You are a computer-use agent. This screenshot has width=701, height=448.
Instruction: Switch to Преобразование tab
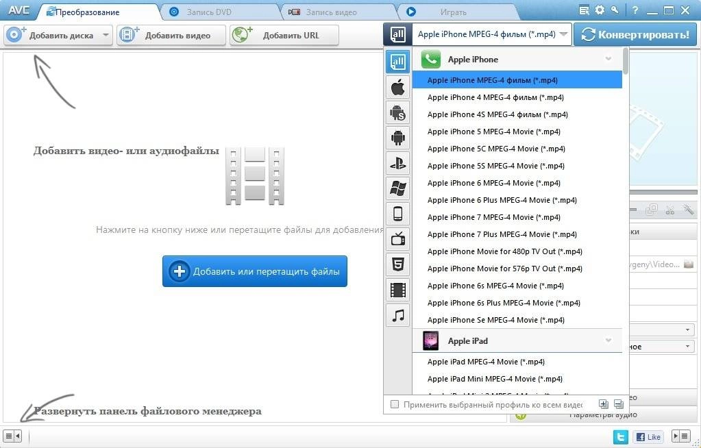pos(87,12)
